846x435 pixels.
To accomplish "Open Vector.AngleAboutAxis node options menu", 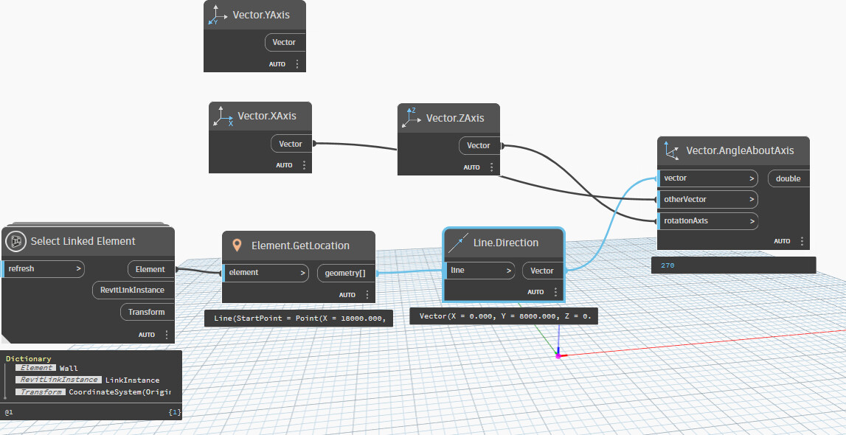I will (x=802, y=241).
